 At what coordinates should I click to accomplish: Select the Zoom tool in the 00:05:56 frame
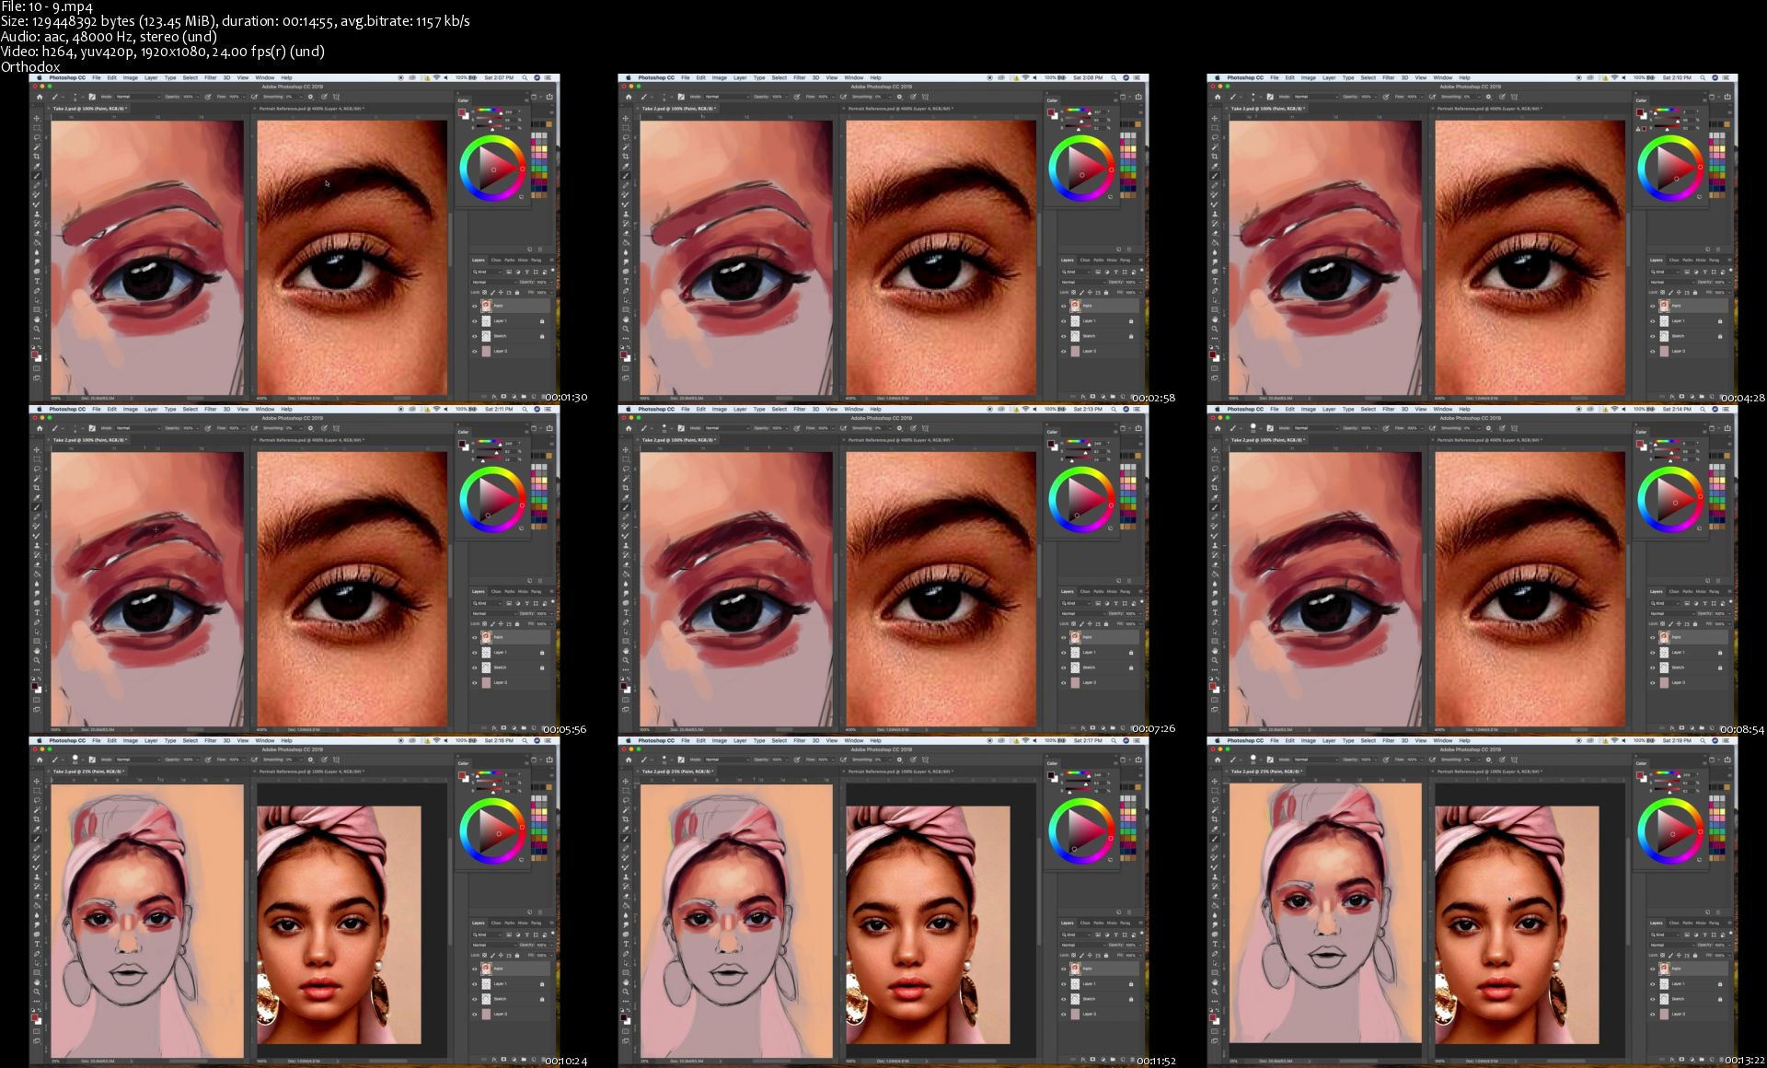(37, 660)
